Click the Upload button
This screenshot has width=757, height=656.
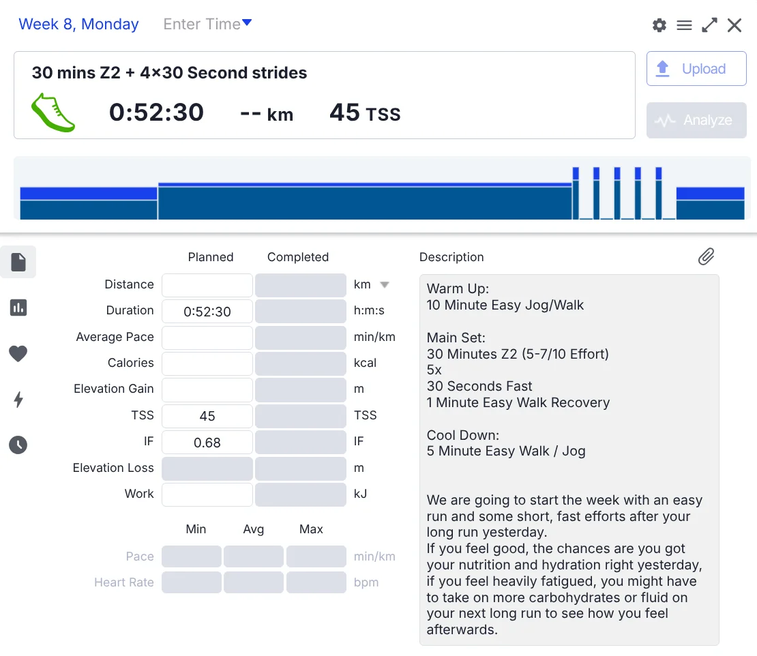(x=696, y=69)
